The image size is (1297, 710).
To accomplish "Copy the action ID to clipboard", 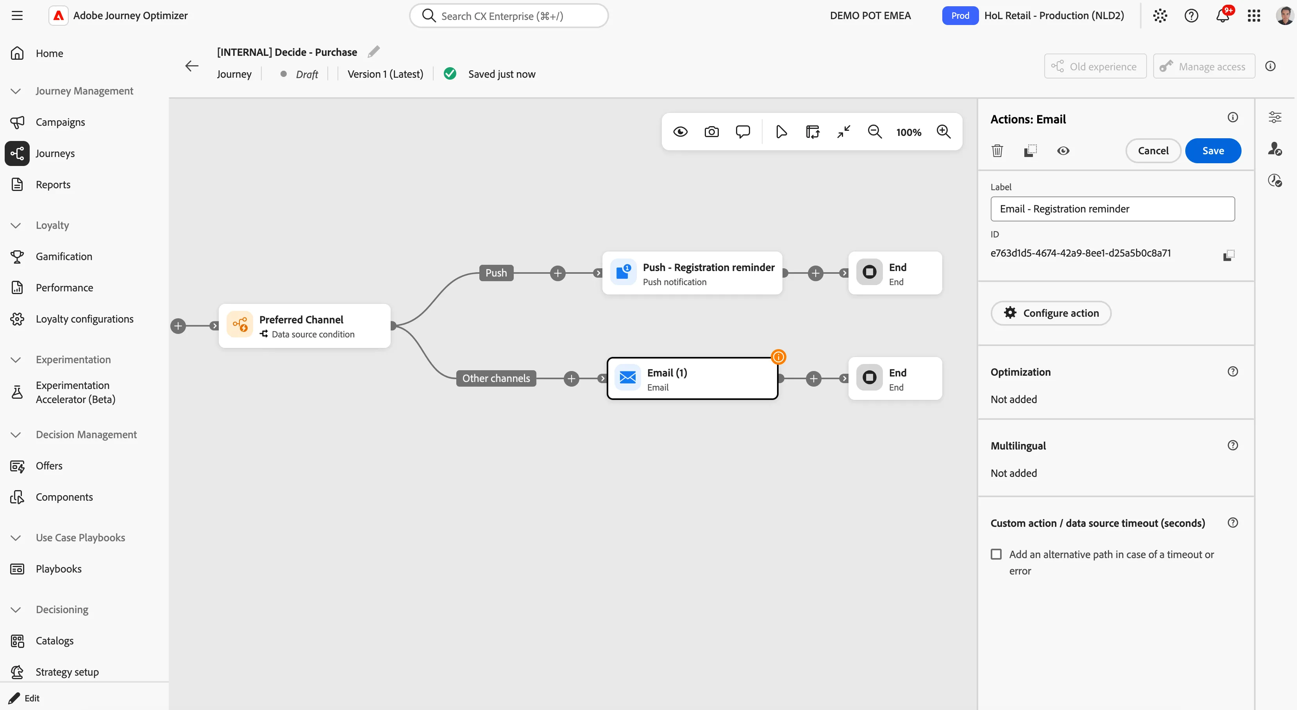I will (1229, 255).
